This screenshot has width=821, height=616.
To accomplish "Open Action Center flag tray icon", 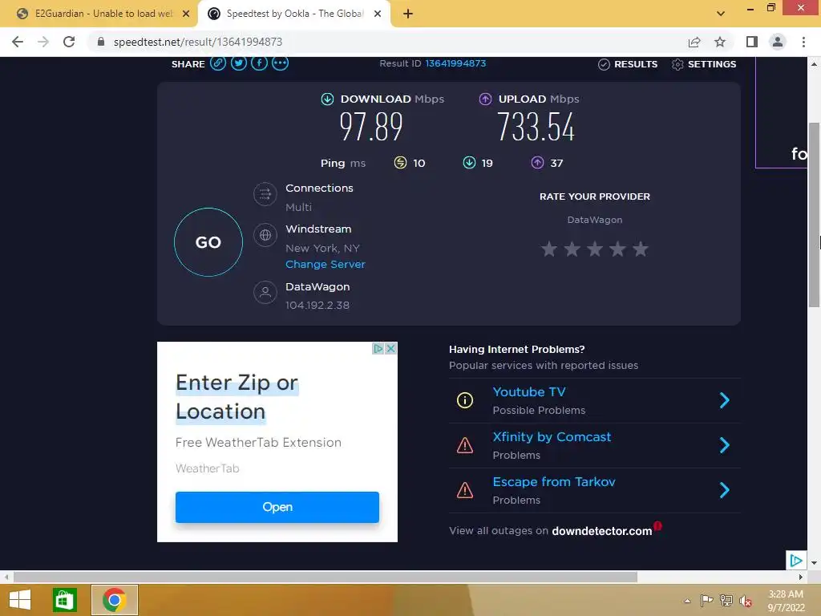I will [x=706, y=600].
